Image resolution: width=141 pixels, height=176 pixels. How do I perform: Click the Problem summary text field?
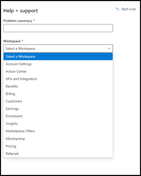[x=58, y=28]
